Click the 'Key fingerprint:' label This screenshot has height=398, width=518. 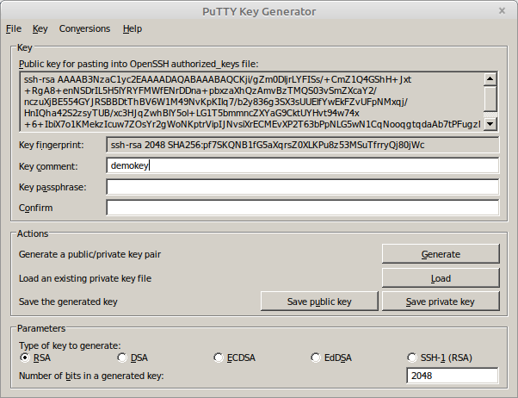[52, 146]
